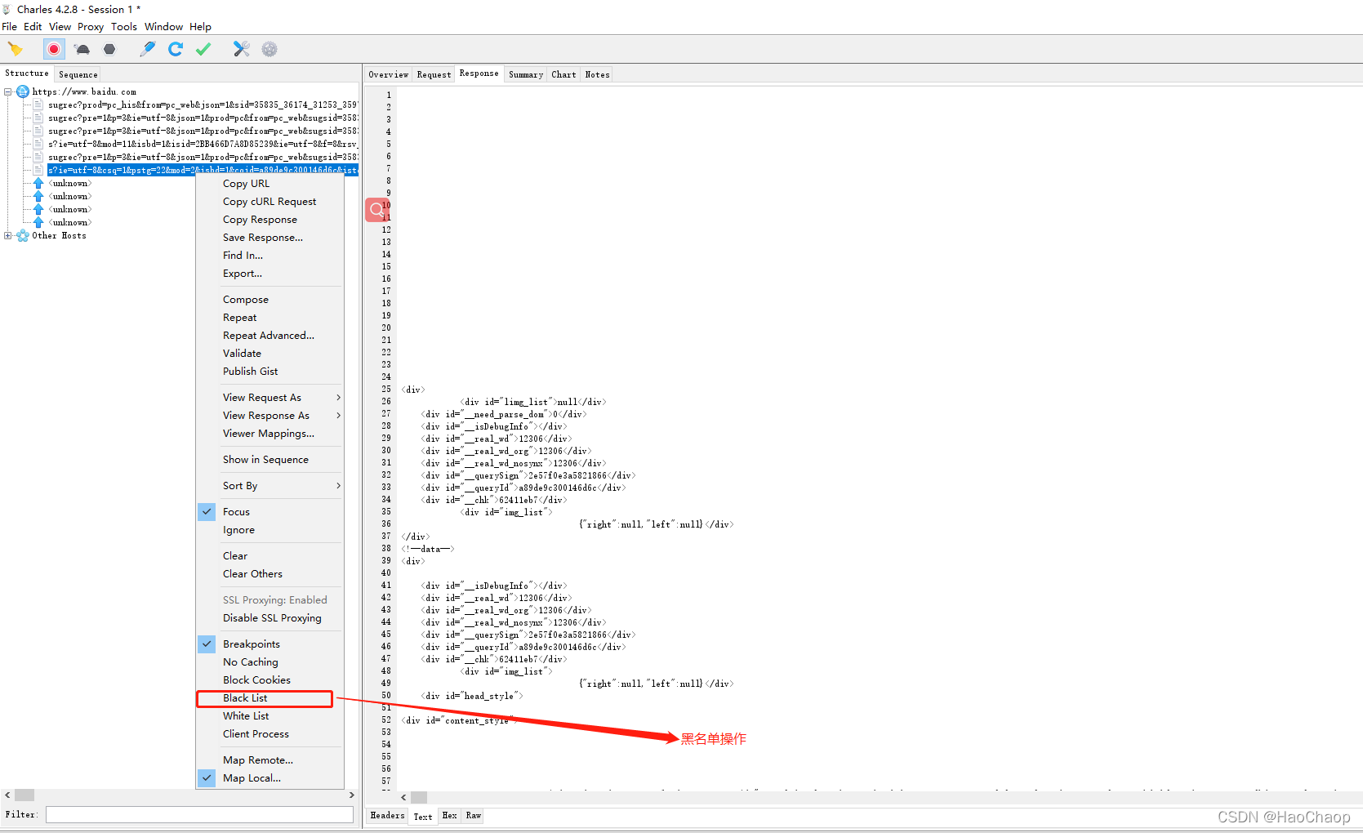1363x833 pixels.
Task: Collapse the https://www.baidu.com tree node
Action: coord(7,91)
